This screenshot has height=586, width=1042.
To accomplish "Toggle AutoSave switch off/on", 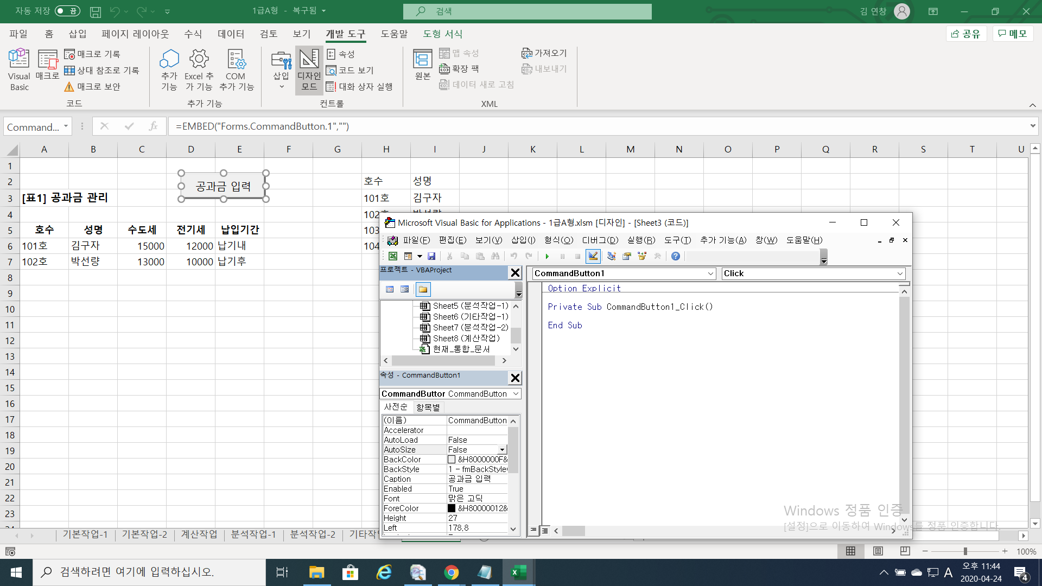I will [x=67, y=11].
